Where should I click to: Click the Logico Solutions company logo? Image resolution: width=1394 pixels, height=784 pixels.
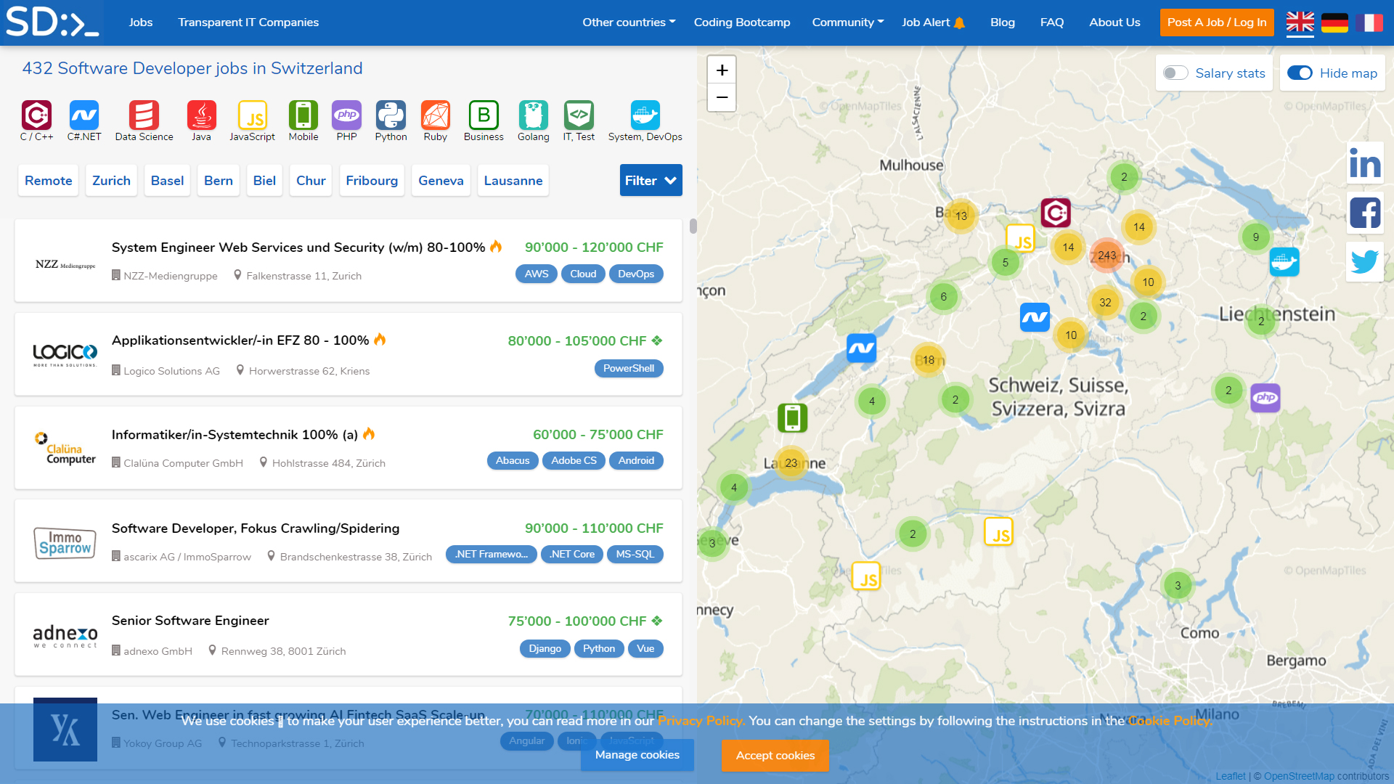click(65, 354)
